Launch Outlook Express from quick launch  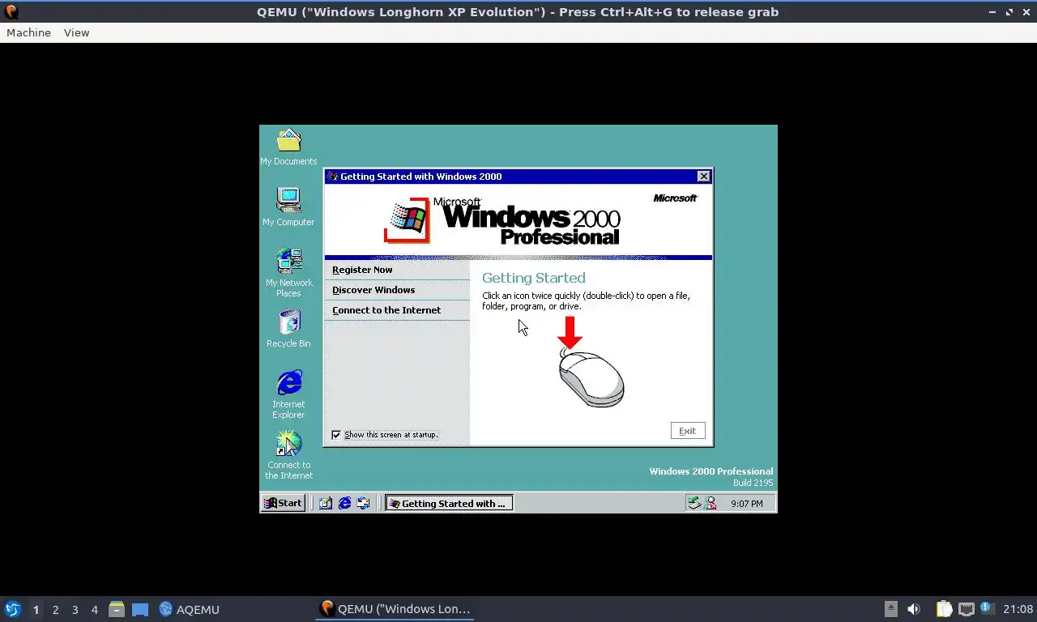pyautogui.click(x=363, y=503)
